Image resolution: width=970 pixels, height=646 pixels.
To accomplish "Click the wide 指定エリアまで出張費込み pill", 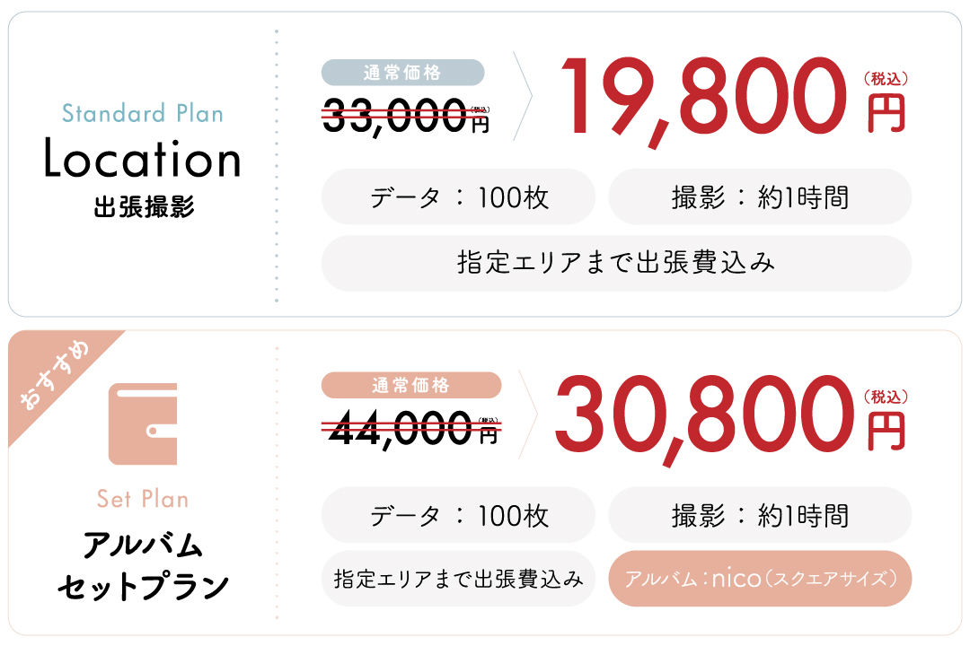I will (616, 264).
